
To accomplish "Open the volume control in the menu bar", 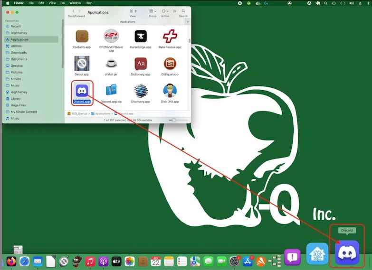I will (x=352, y=3).
